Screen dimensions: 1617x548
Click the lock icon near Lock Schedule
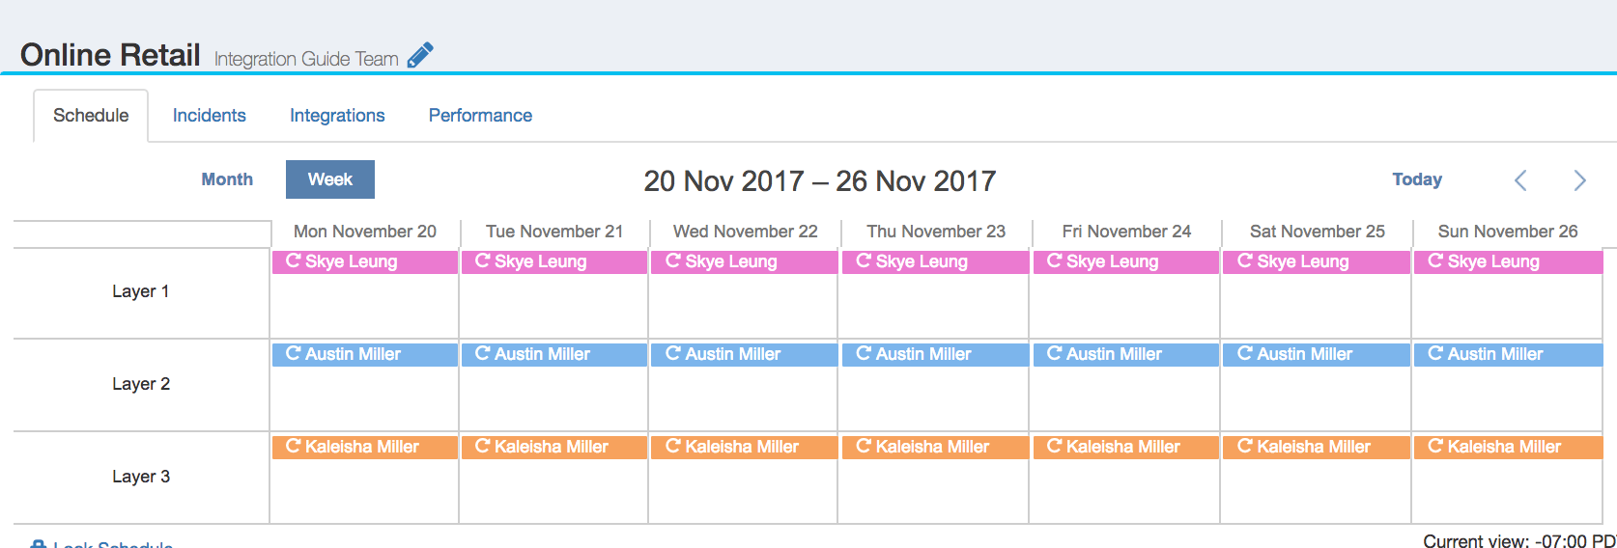coord(38,544)
